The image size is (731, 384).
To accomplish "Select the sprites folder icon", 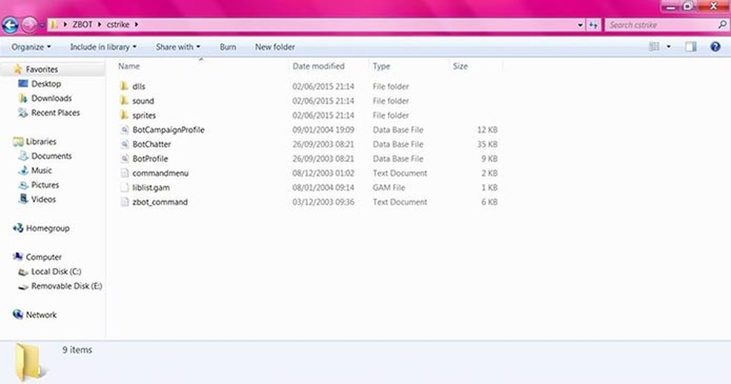I will coord(125,116).
